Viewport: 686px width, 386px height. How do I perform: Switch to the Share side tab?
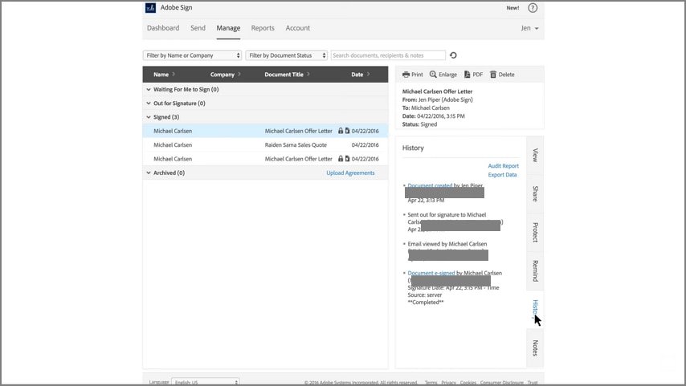pyautogui.click(x=535, y=193)
